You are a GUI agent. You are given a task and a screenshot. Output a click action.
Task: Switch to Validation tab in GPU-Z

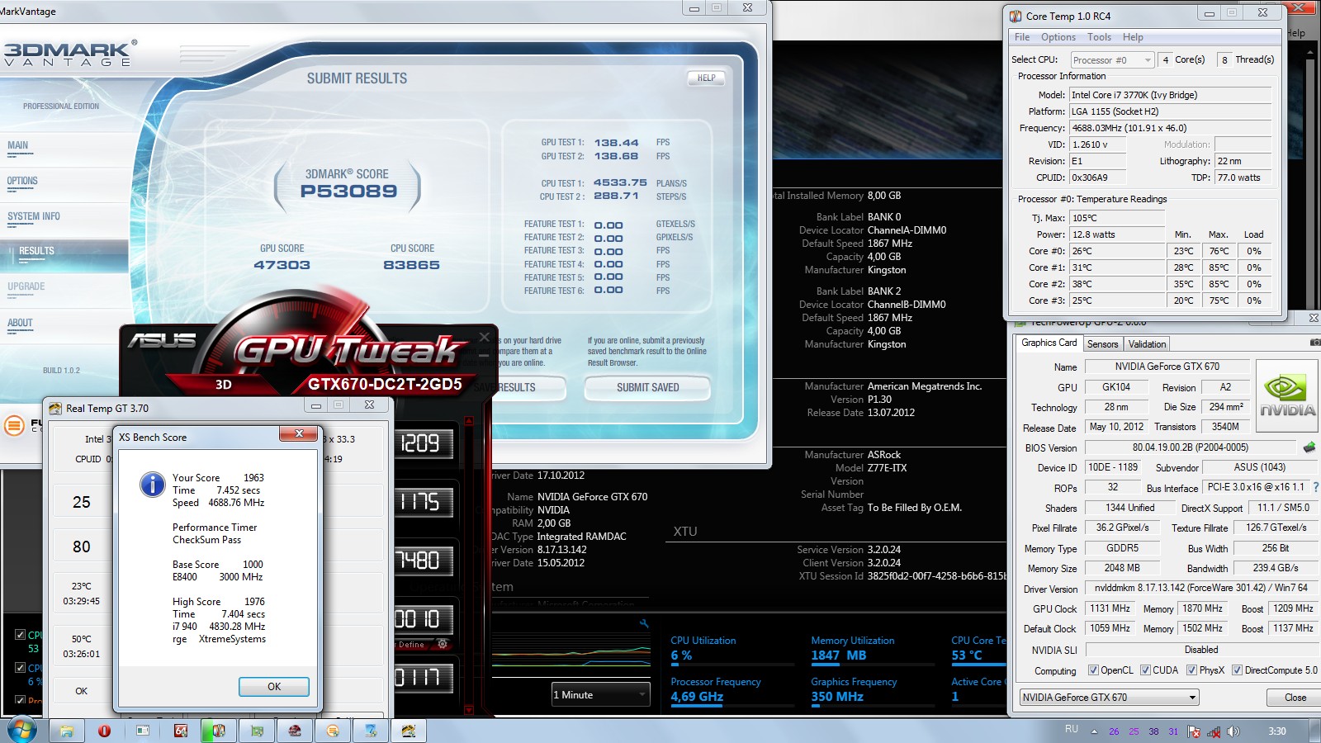[1147, 344]
